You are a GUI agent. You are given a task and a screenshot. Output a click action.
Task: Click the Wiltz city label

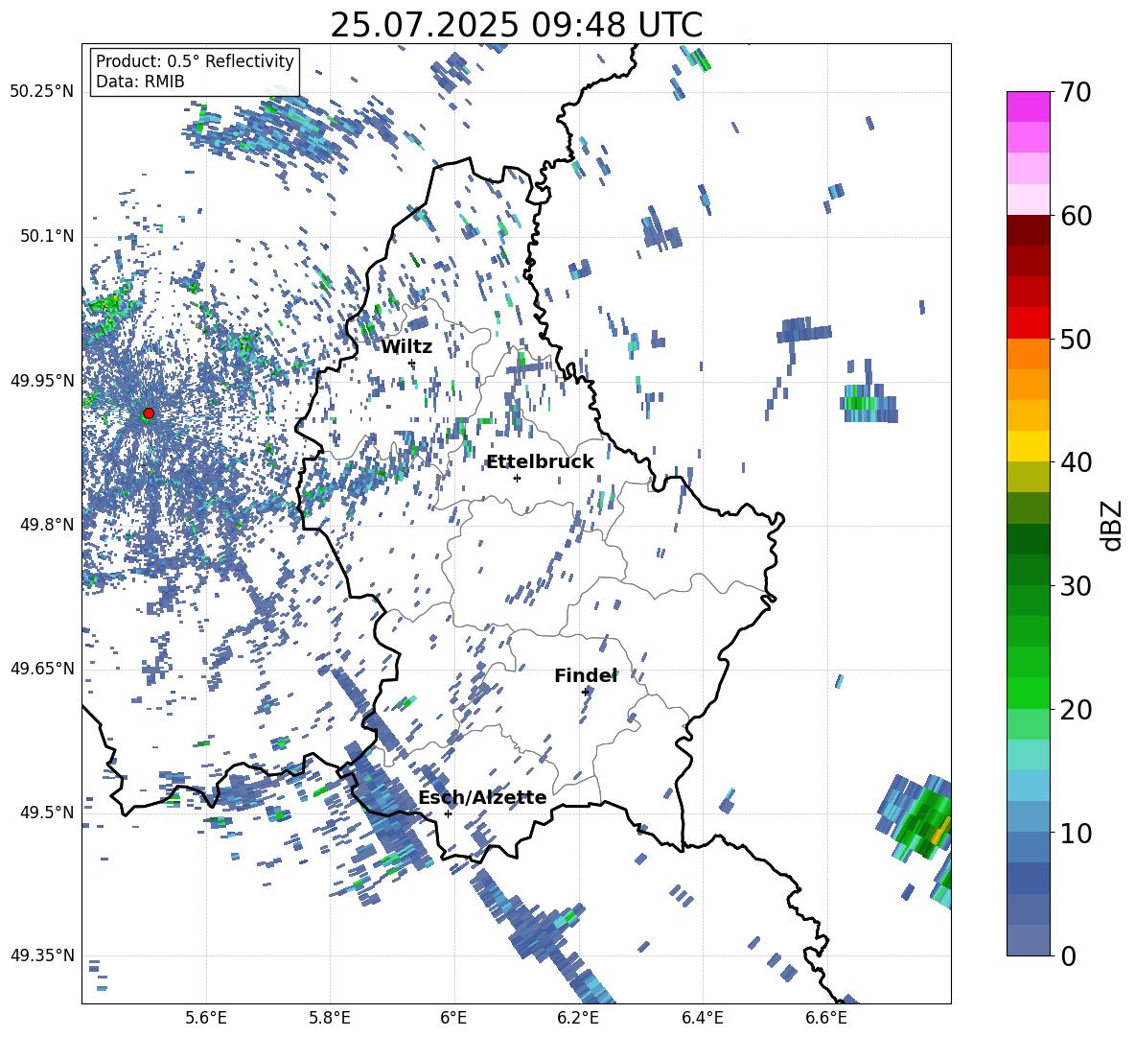click(x=406, y=347)
